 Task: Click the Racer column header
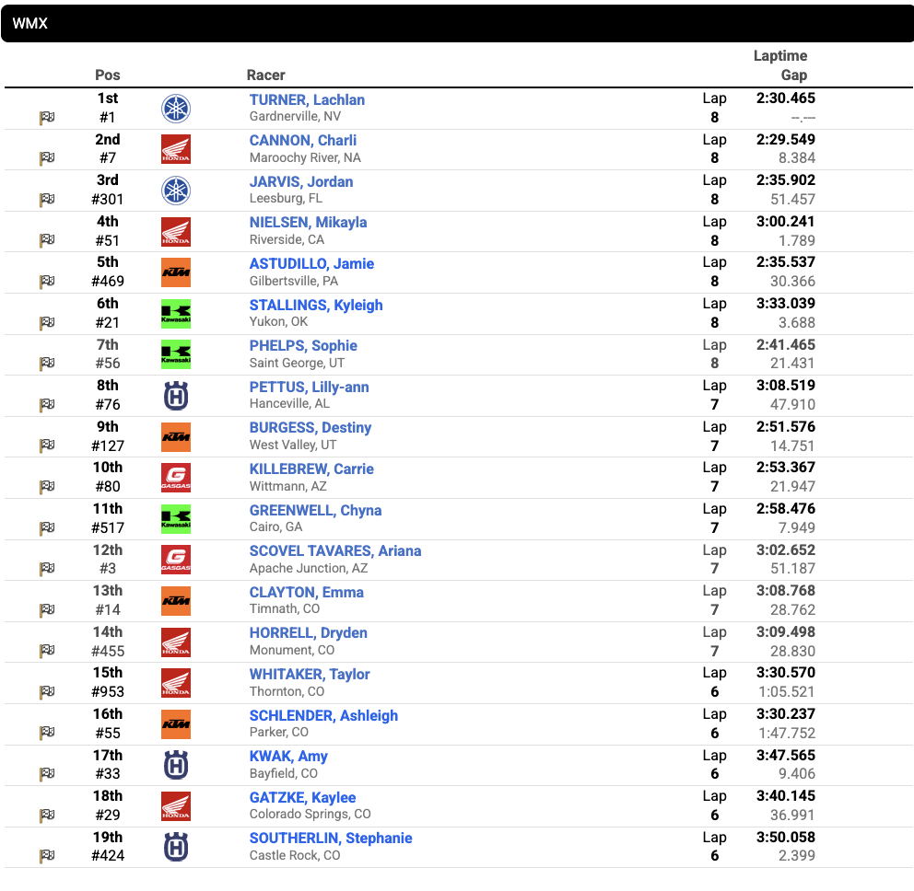(x=265, y=75)
